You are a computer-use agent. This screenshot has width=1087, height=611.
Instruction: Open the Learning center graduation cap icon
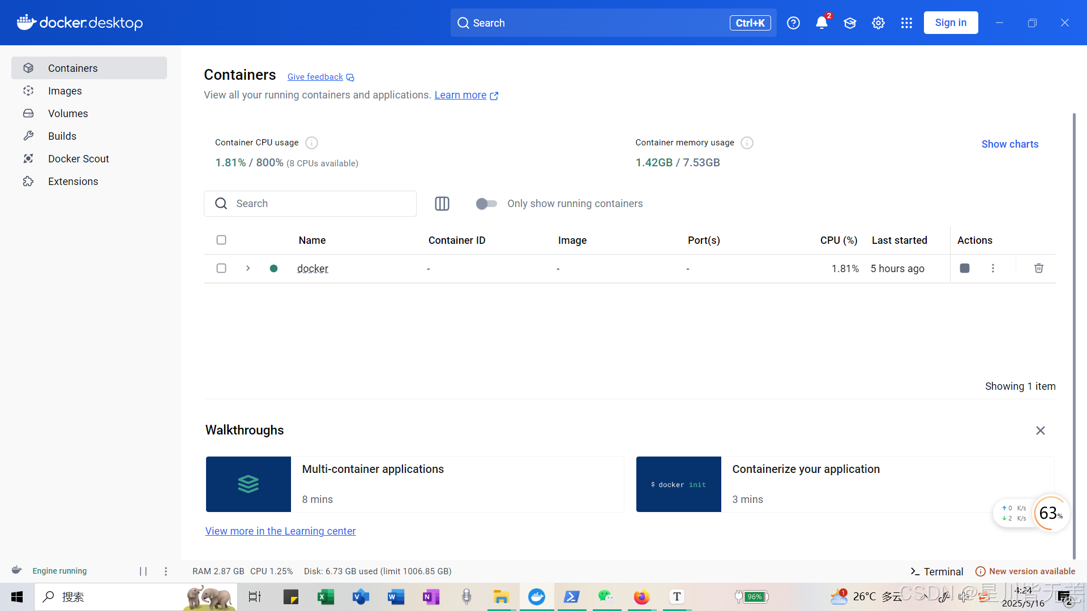(x=850, y=23)
